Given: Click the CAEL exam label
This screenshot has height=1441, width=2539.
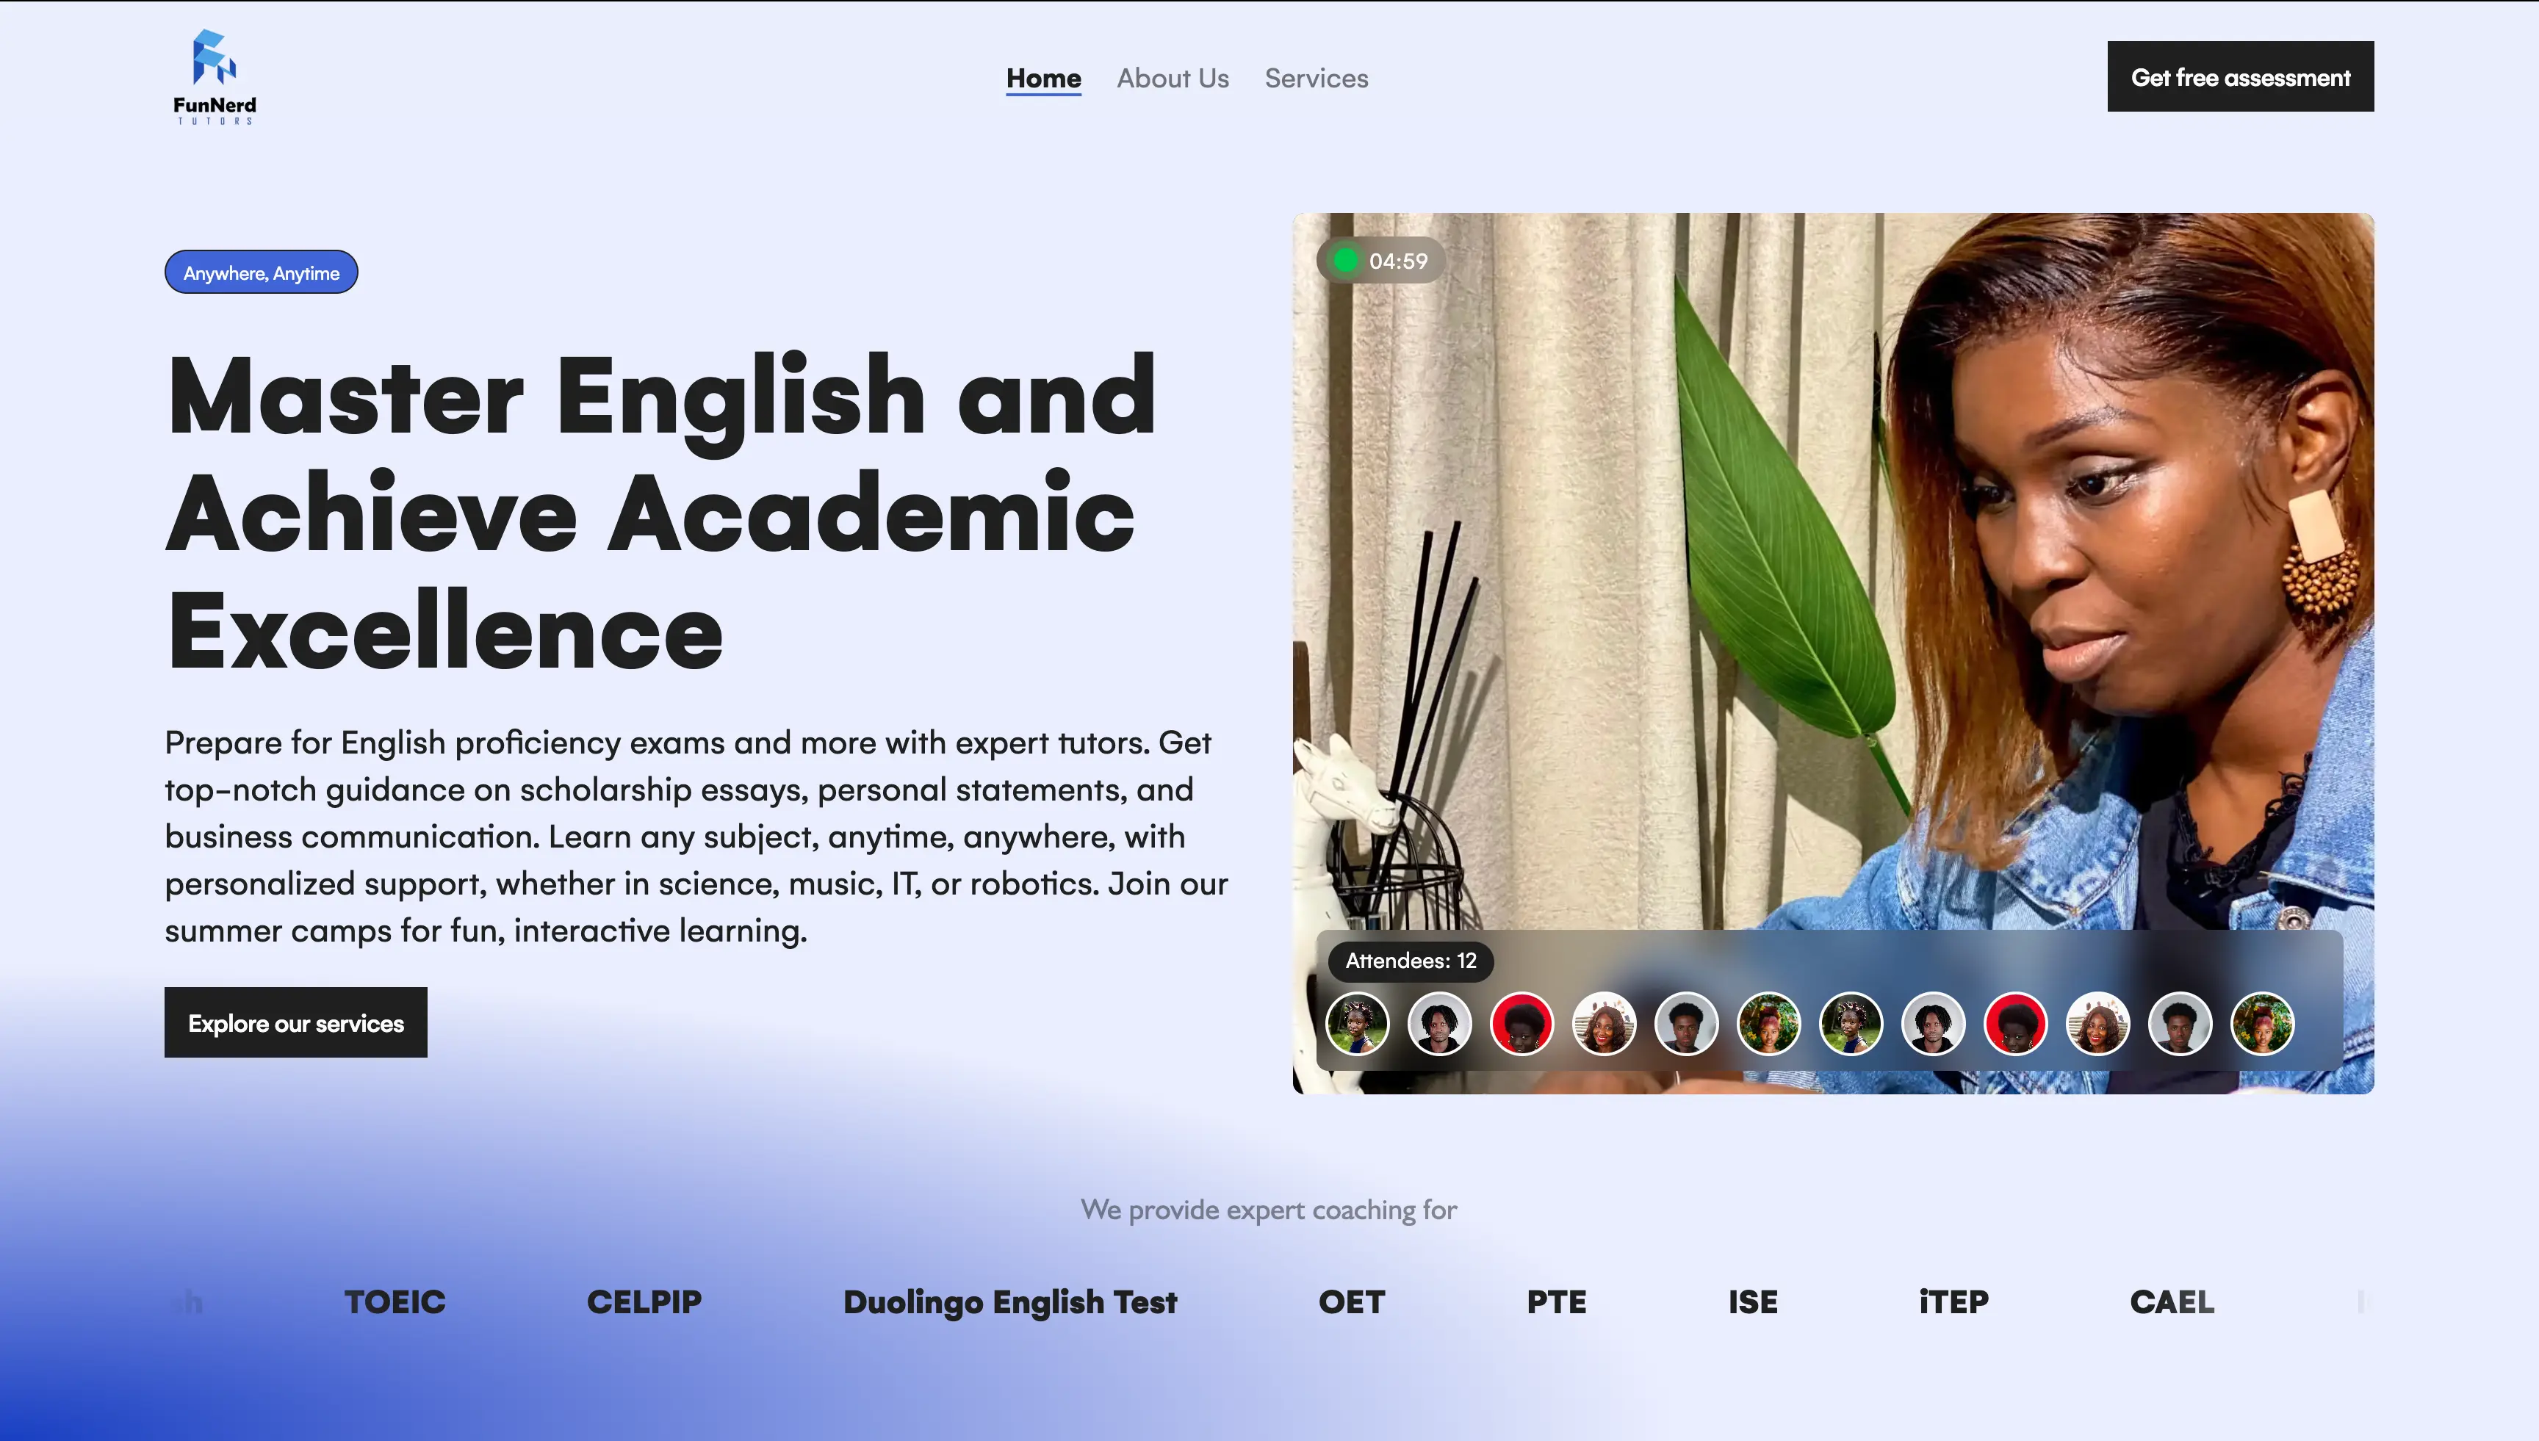Looking at the screenshot, I should tap(2171, 1301).
